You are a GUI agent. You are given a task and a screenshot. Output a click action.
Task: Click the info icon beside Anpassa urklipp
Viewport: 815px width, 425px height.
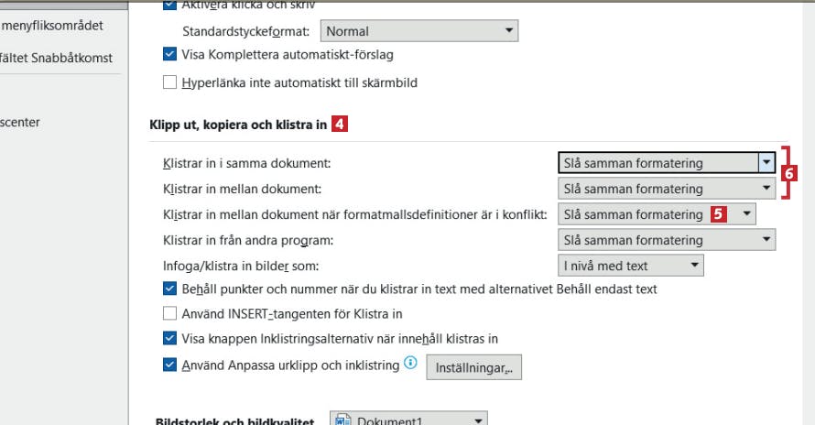[x=410, y=363]
